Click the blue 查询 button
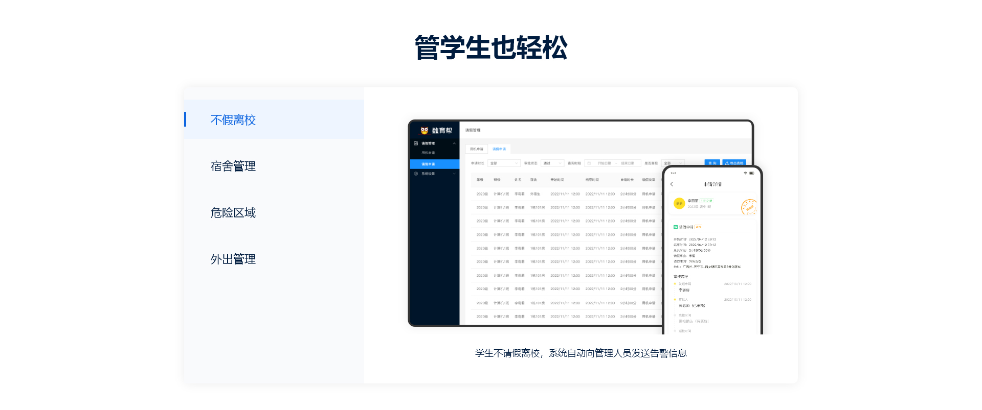 (712, 163)
